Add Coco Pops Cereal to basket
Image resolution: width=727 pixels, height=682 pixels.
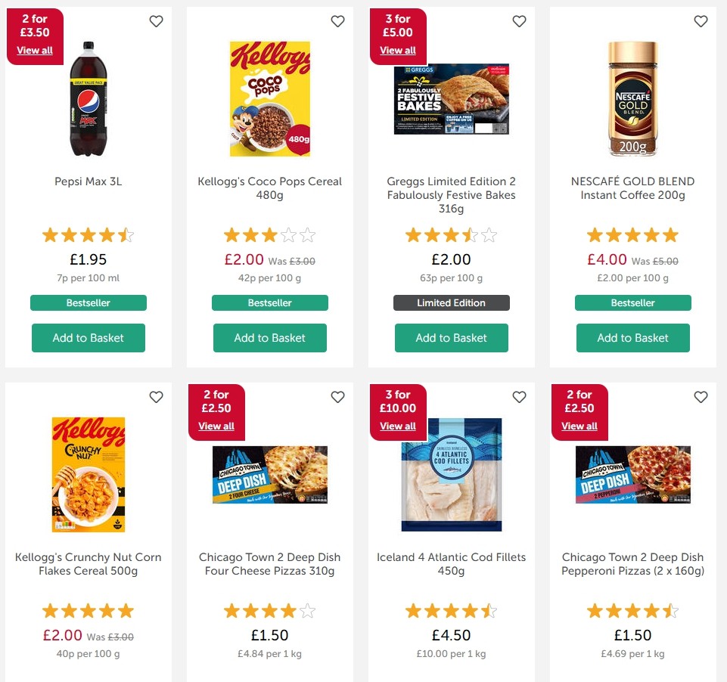[270, 338]
